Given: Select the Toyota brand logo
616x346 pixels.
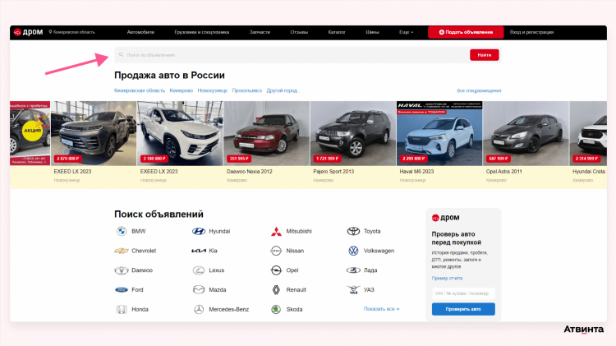Looking at the screenshot, I should click(353, 231).
